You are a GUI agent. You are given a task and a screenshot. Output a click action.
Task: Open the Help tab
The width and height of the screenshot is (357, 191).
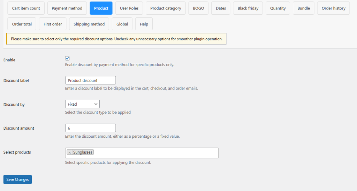[144, 24]
